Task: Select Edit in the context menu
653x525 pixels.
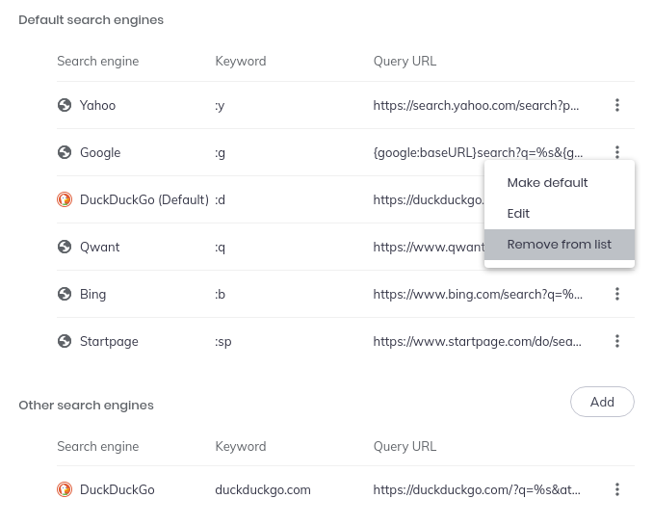Action: tap(518, 213)
